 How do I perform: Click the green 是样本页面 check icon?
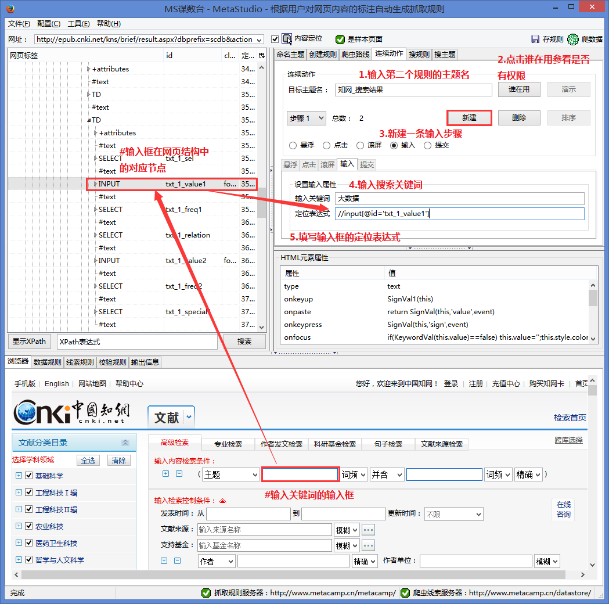(x=340, y=39)
